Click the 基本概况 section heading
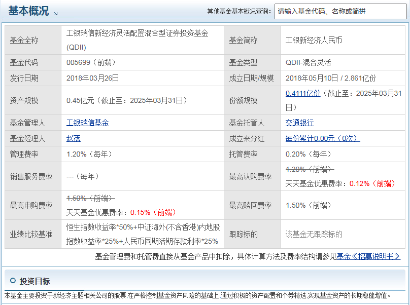Screen dimensions: 410x305 [x=28, y=11]
